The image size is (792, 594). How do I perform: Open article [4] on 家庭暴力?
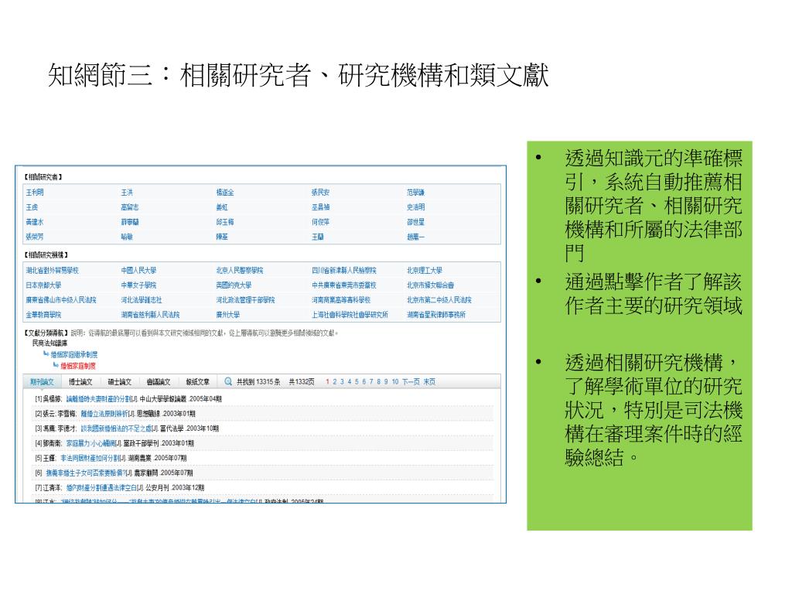[90, 443]
